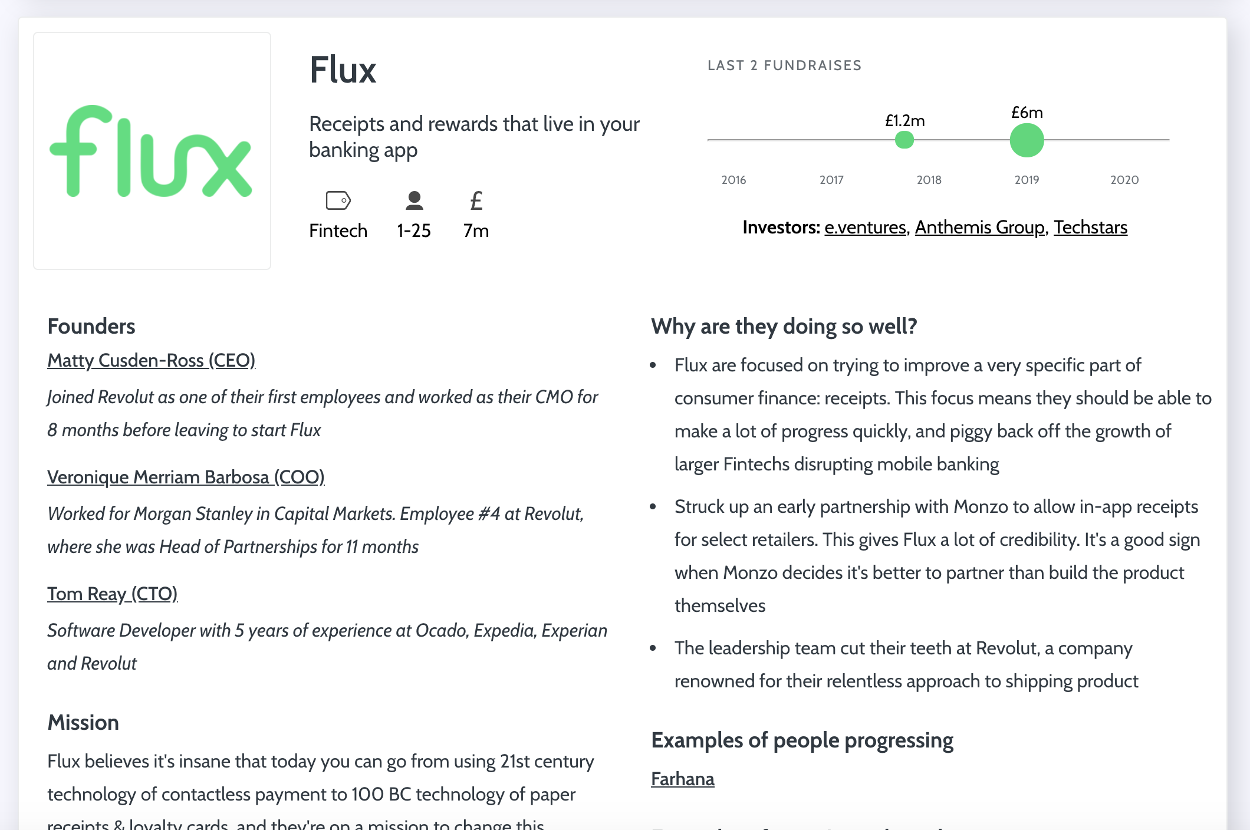Open the Anthemis Group investor link
Screen dimensions: 1250x830
979,228
